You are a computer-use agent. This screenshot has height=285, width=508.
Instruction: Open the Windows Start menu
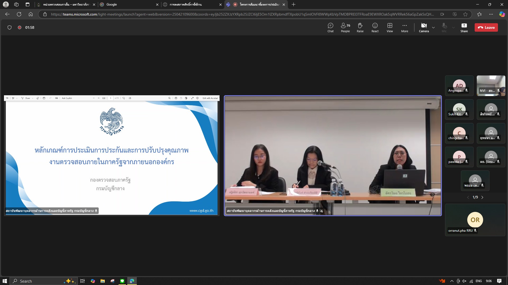[4, 281]
